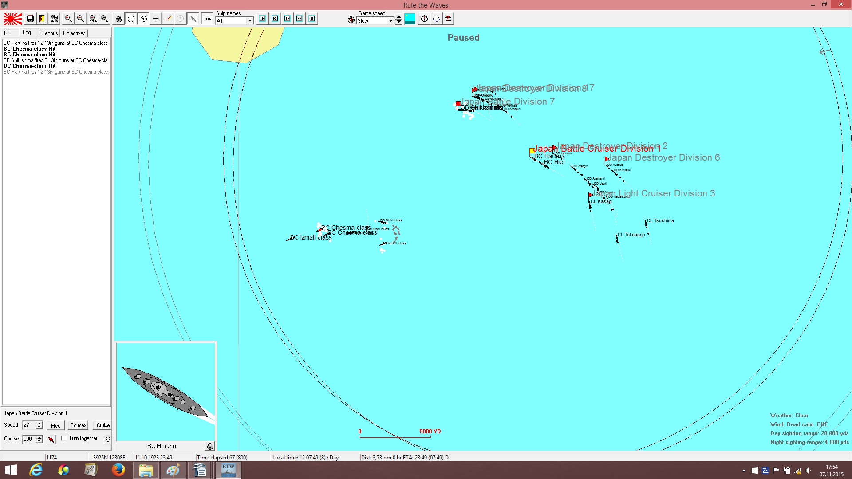Viewport: 852px width, 479px height.
Task: Click the Sq max speed button
Action: tap(79, 425)
